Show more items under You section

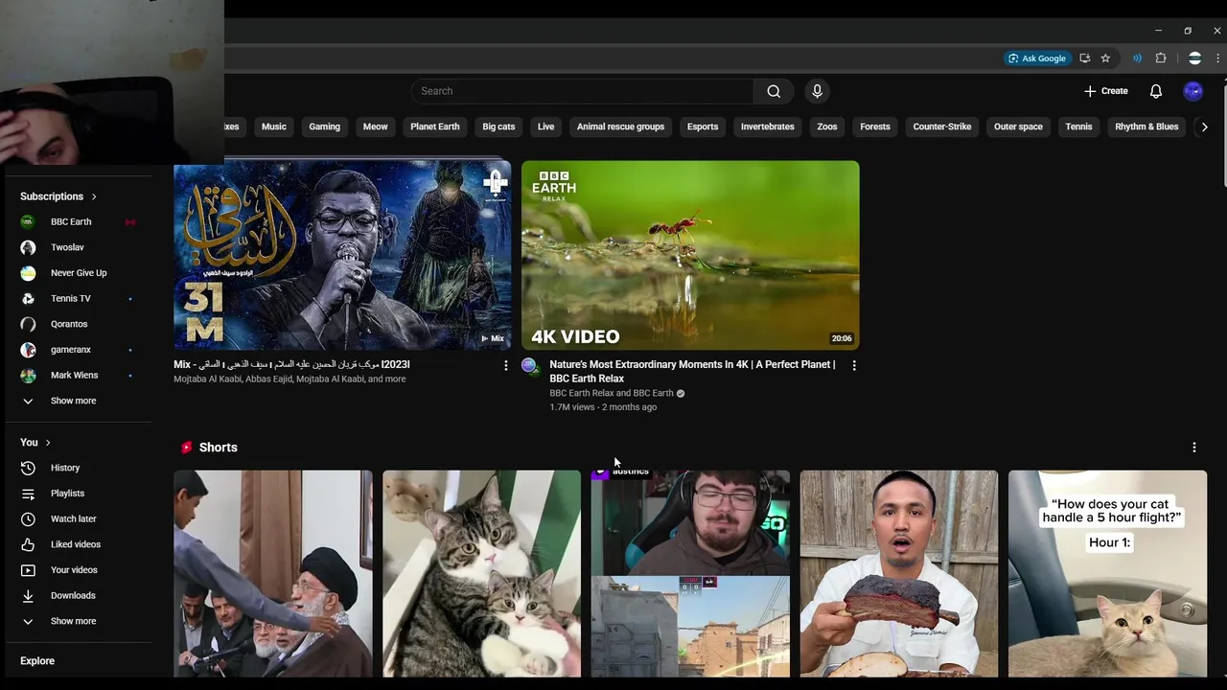pyautogui.click(x=79, y=621)
